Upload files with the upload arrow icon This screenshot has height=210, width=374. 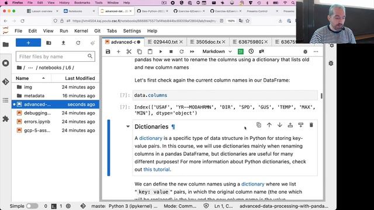[63, 43]
